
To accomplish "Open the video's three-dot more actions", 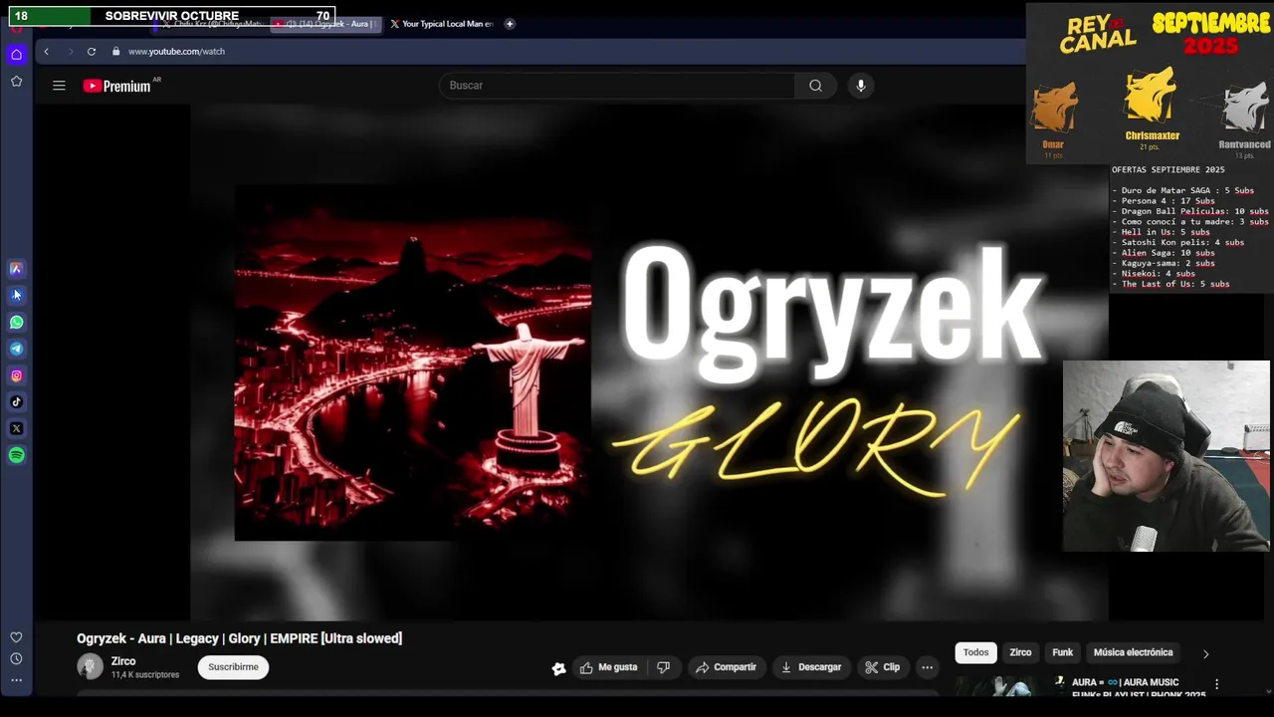I will pyautogui.click(x=927, y=667).
